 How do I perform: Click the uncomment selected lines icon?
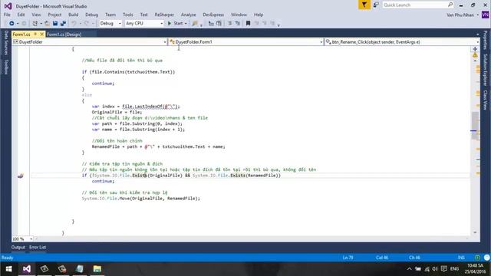tap(238, 24)
